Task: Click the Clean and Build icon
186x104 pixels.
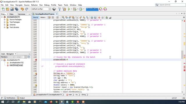Action: pyautogui.click(x=64, y=9)
